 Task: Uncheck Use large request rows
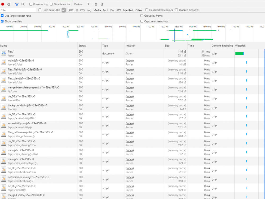click(2, 16)
